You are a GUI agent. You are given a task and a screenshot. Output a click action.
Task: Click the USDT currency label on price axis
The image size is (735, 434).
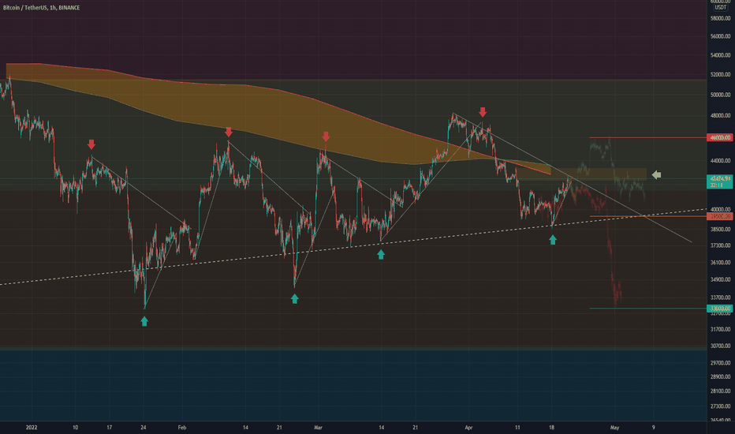[721, 8]
